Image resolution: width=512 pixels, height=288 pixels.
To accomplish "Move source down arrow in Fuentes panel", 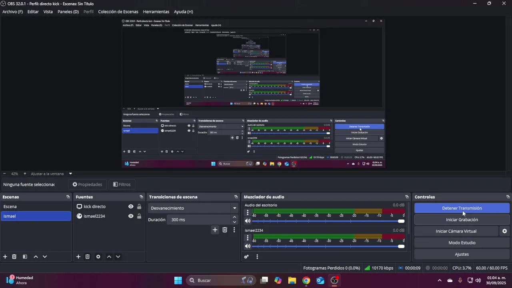I will click(x=118, y=257).
